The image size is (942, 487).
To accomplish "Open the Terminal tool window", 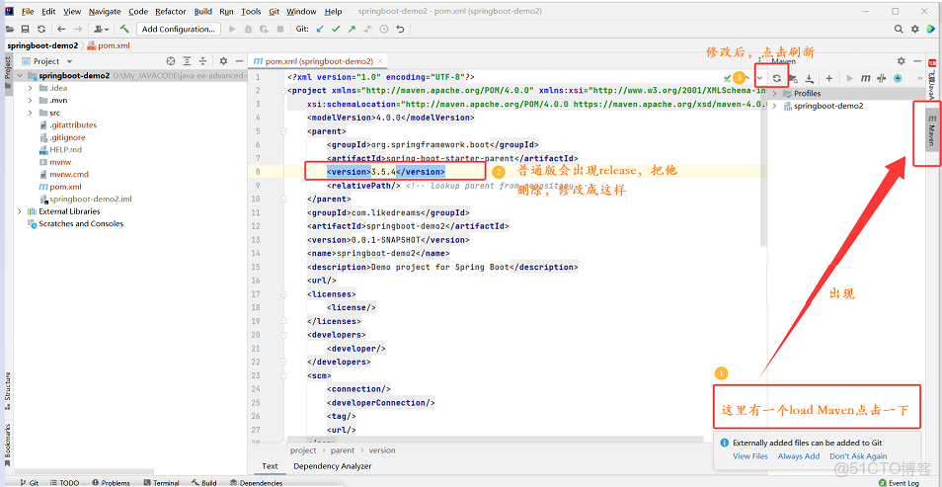I will pyautogui.click(x=160, y=483).
